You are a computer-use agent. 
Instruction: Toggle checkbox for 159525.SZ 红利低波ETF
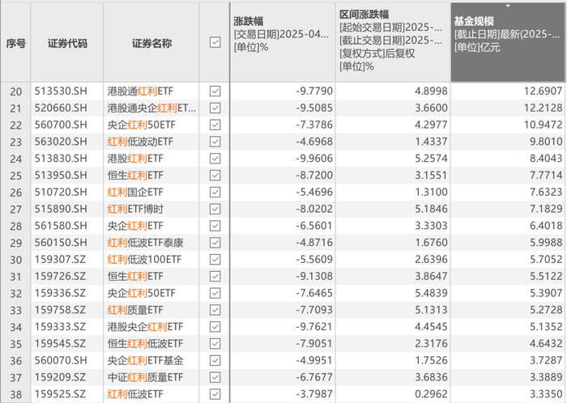point(215,394)
